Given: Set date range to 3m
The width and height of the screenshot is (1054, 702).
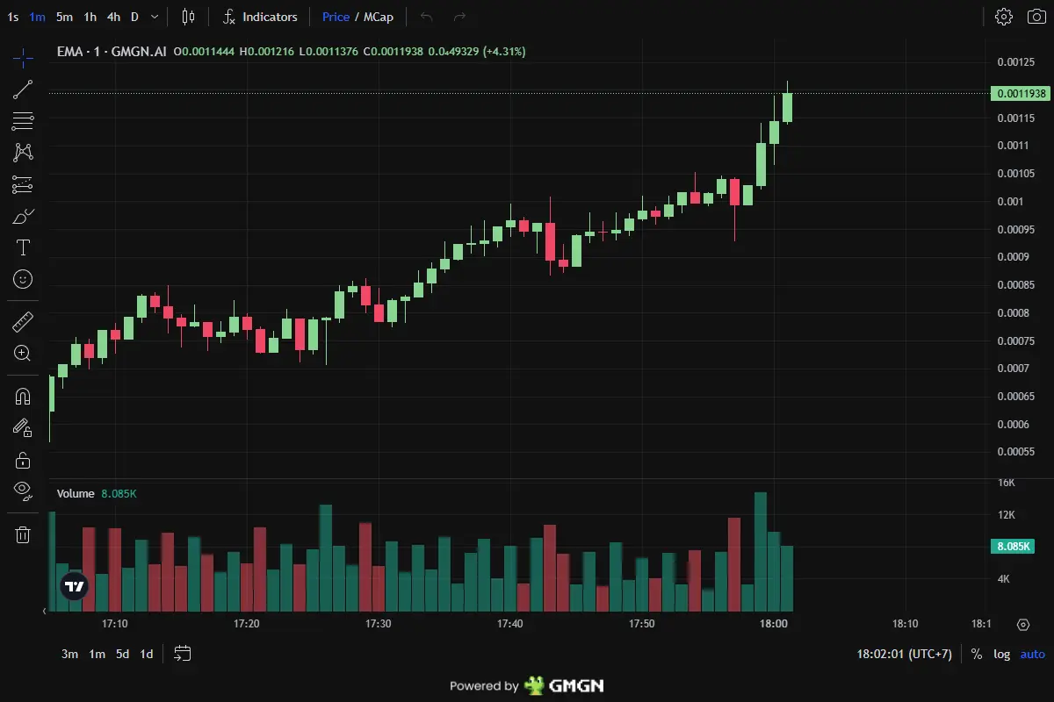Looking at the screenshot, I should tap(69, 654).
